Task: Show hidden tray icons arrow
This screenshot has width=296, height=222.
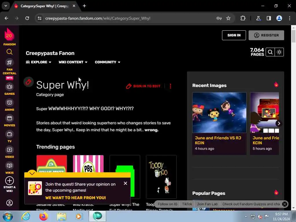Action: point(246,217)
